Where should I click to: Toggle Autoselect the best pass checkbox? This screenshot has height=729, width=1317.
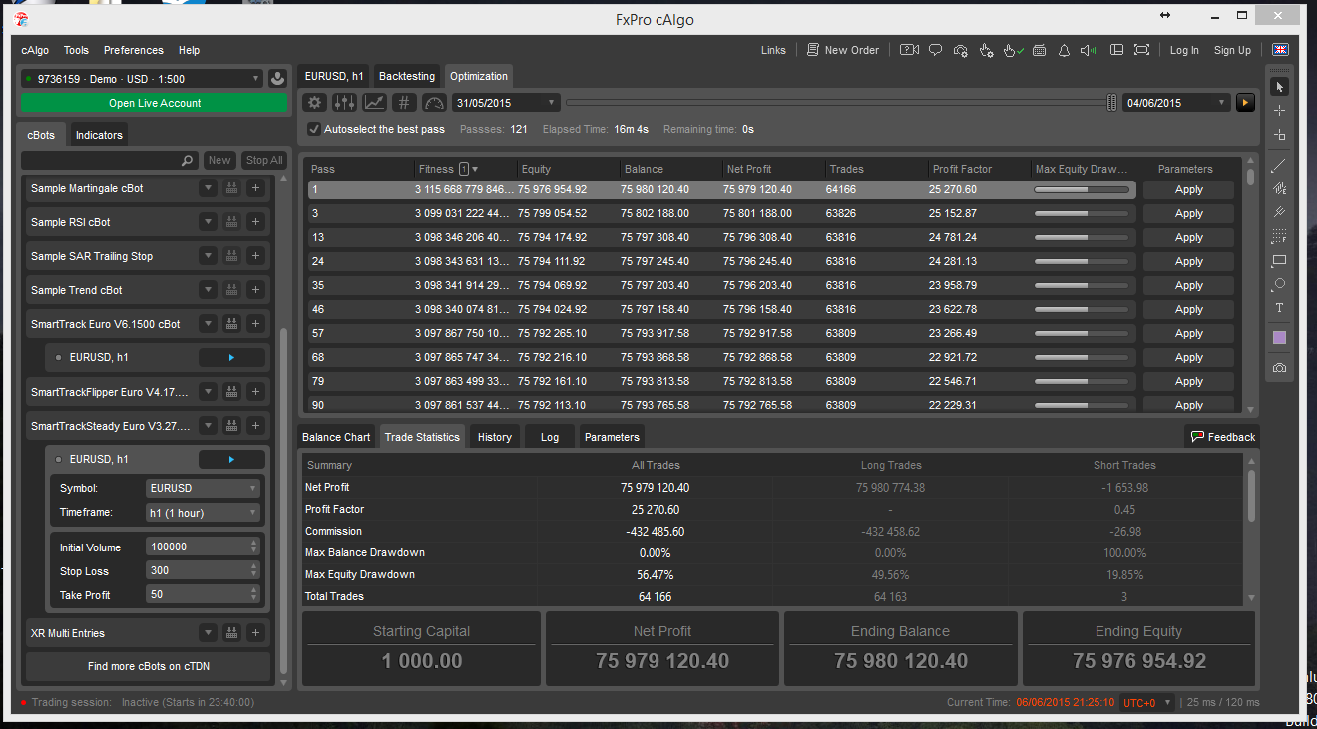pos(314,129)
